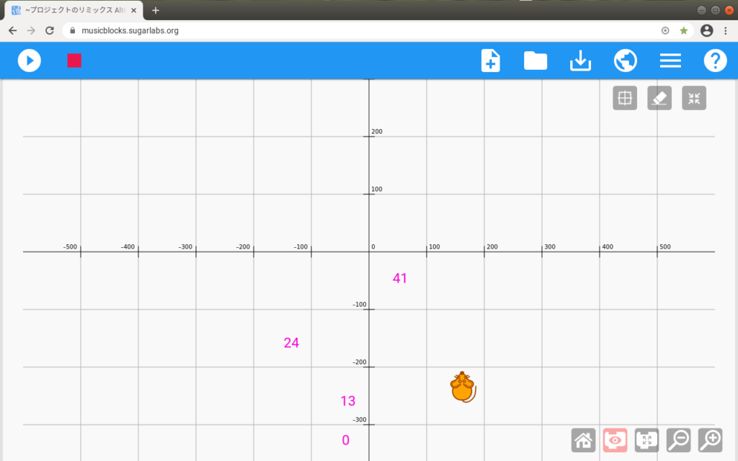738x461 pixels.
Task: Reload the Music Blocks page
Action: (x=50, y=30)
